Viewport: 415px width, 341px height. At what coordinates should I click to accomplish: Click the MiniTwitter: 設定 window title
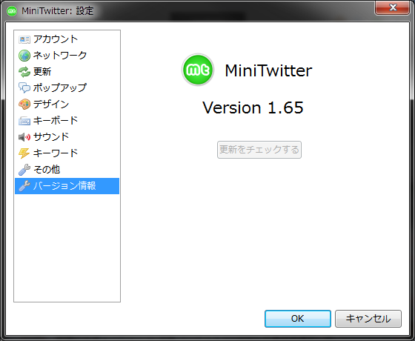pos(58,11)
